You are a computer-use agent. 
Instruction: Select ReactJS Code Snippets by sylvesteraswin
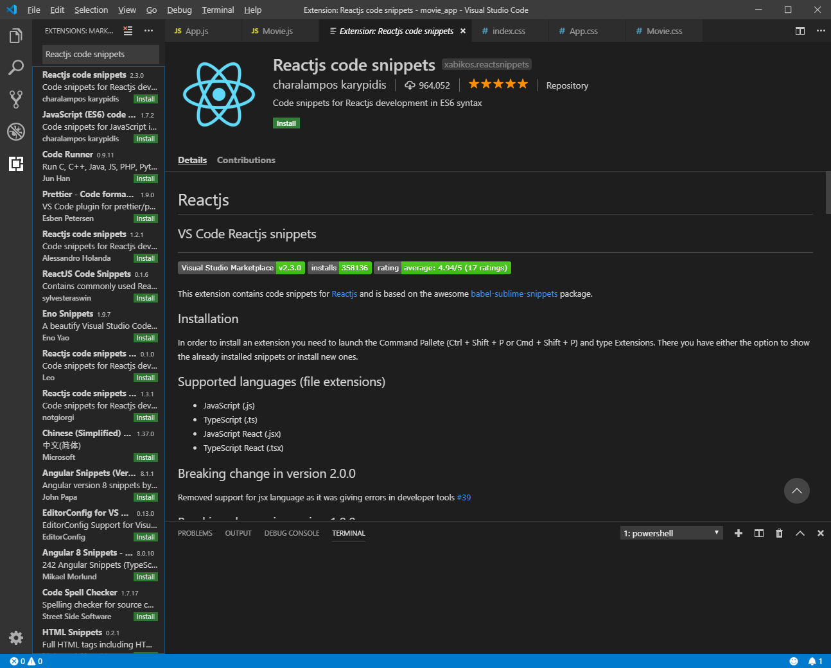(99, 286)
